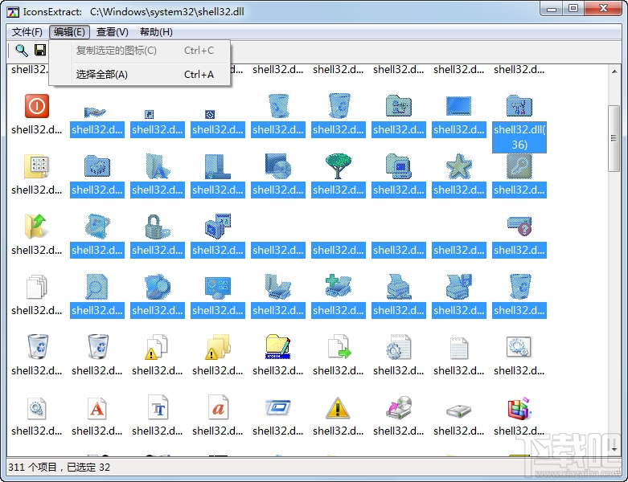Image resolution: width=628 pixels, height=482 pixels.
Task: Select the notepad with gear icon
Action: pyautogui.click(x=399, y=346)
